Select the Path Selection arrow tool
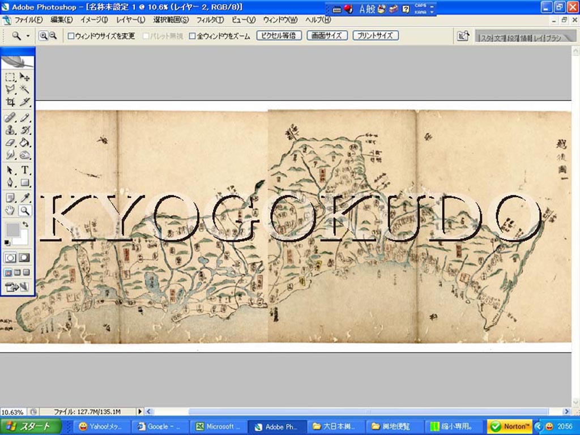Image resolution: width=580 pixels, height=435 pixels. [10, 170]
